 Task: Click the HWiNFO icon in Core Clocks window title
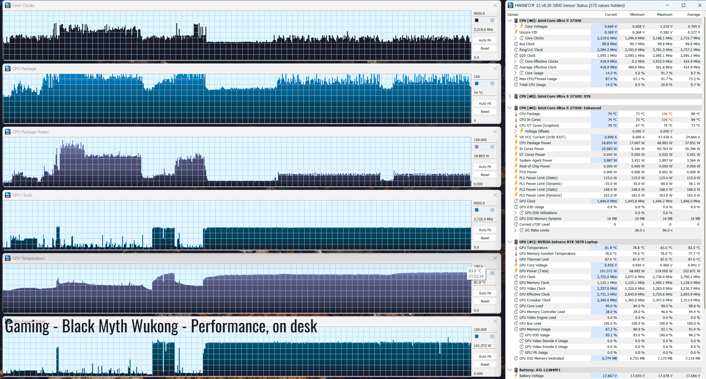(8, 5)
